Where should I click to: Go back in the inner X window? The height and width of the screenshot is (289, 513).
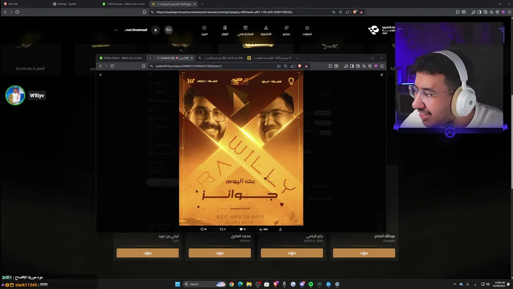[101, 66]
